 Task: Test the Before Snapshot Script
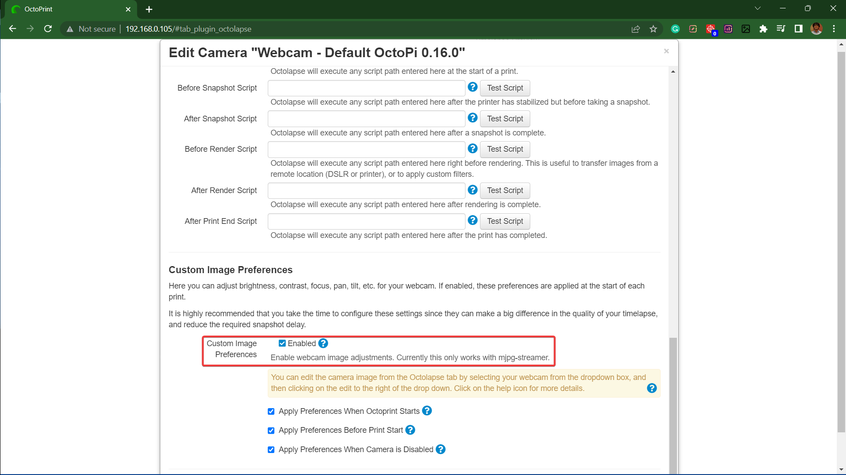[x=505, y=88]
